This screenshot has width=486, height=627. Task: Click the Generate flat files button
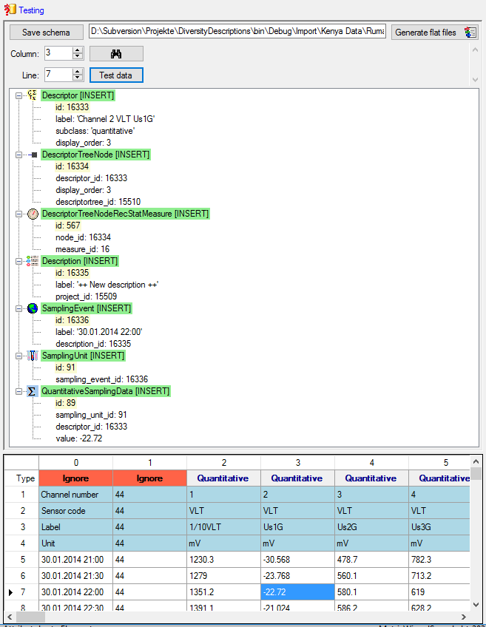[435, 33]
